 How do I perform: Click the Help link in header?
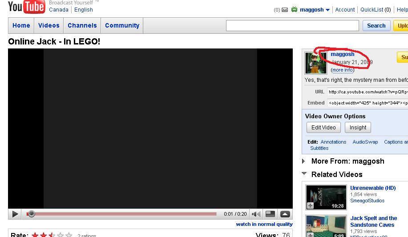402,10
